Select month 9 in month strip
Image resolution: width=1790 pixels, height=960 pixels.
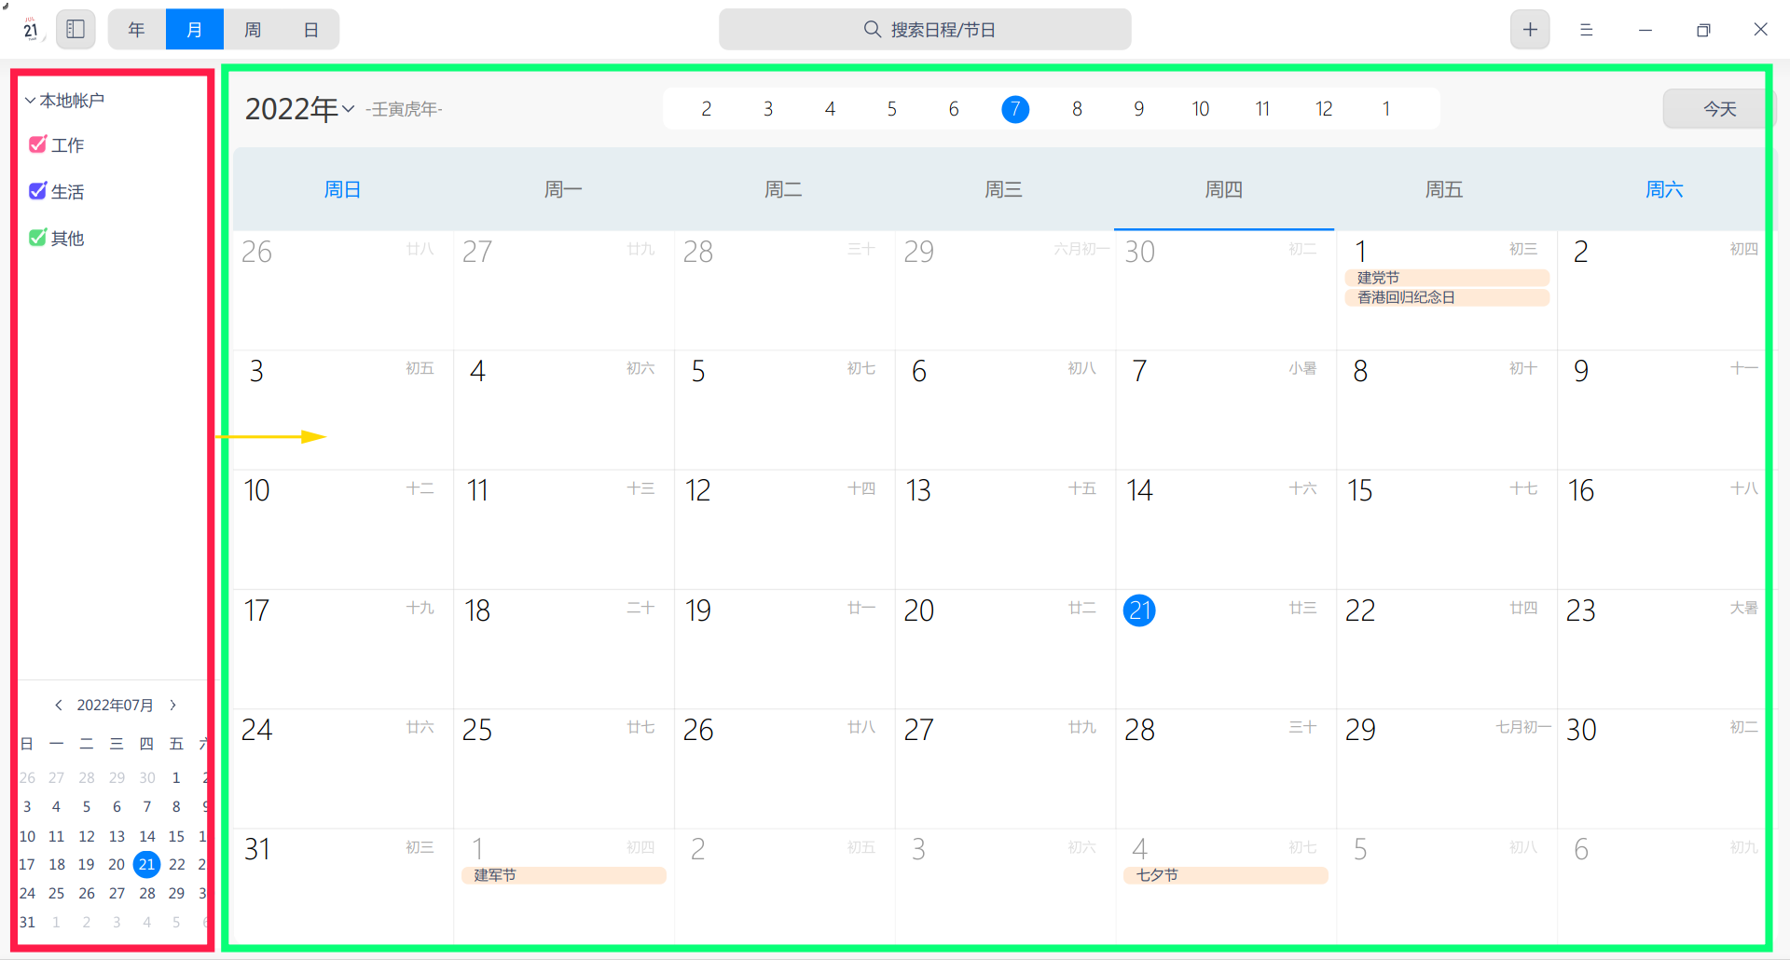1139,109
